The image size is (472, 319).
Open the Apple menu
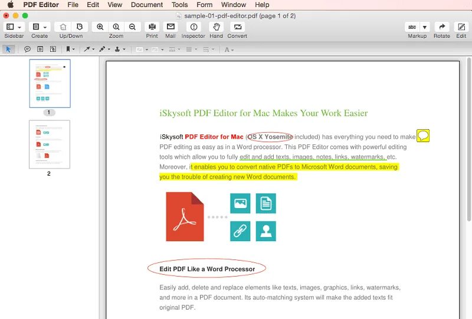[x=11, y=5]
